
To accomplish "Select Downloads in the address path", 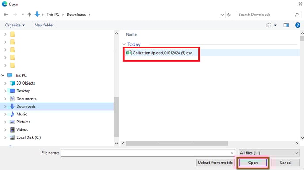I will coord(76,15).
